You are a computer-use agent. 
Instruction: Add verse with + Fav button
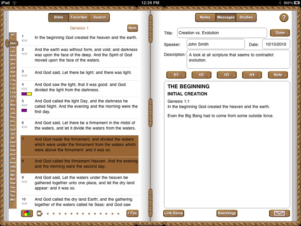click(132, 213)
